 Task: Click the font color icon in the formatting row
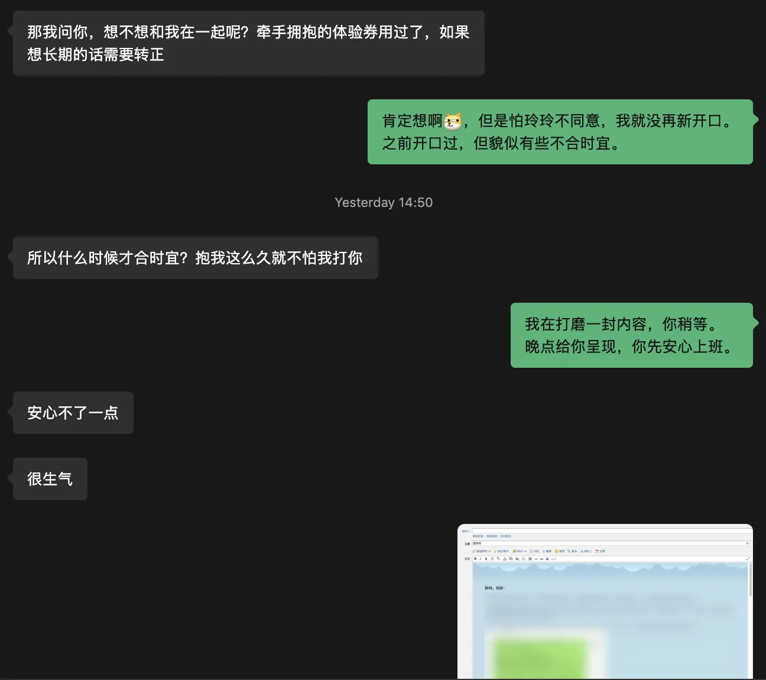tap(505, 559)
